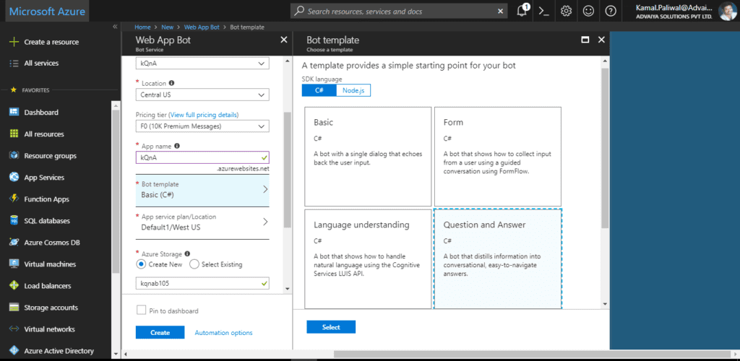Click the Virtual machines monitor icon
740x361 pixels.
(14, 264)
